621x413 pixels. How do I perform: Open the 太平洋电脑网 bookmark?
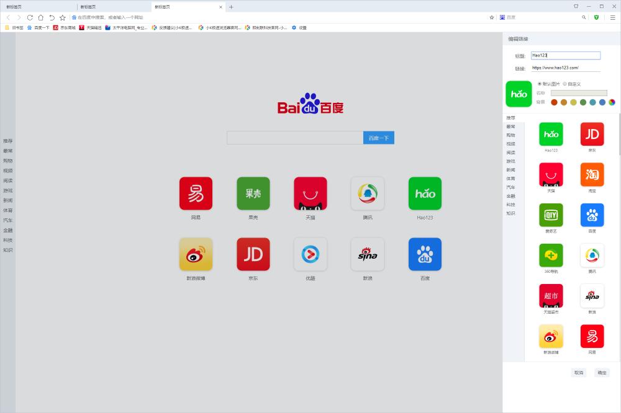[127, 28]
